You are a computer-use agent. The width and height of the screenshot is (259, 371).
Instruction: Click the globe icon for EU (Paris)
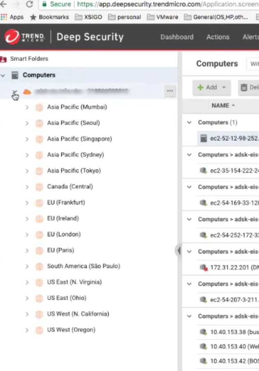tap(39, 250)
